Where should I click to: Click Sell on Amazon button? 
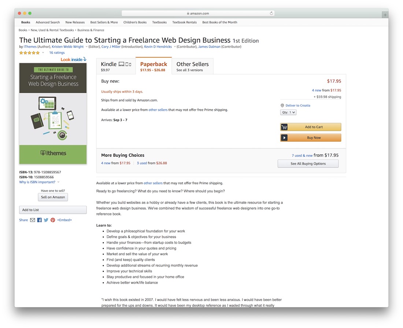(53, 197)
